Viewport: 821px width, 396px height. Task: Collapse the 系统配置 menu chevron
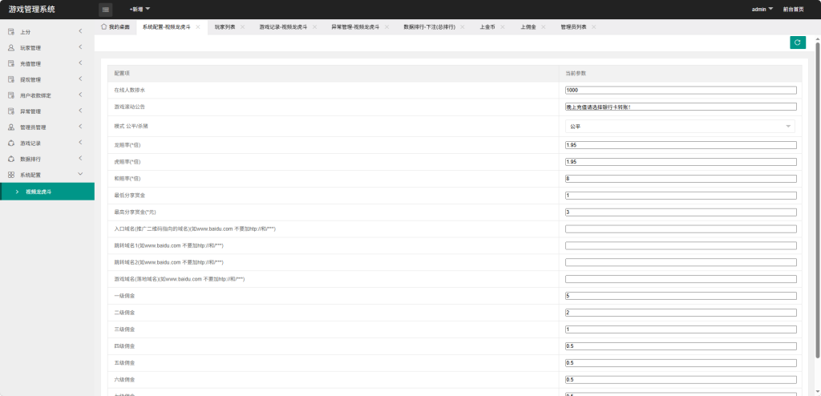tap(81, 174)
